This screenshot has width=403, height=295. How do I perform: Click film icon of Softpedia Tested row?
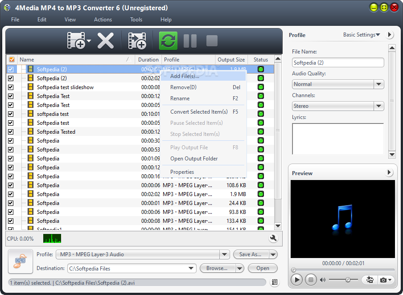[x=31, y=131]
